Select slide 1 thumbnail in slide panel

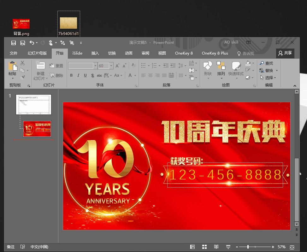(x=33, y=104)
